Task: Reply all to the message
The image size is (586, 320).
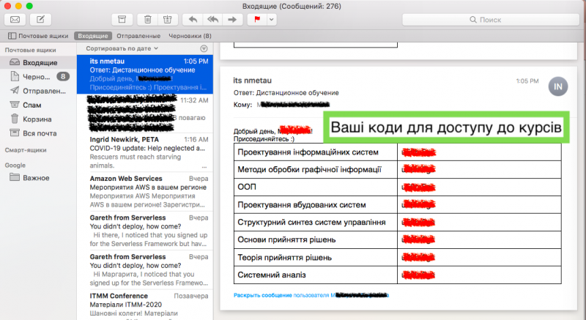Action: (x=212, y=20)
